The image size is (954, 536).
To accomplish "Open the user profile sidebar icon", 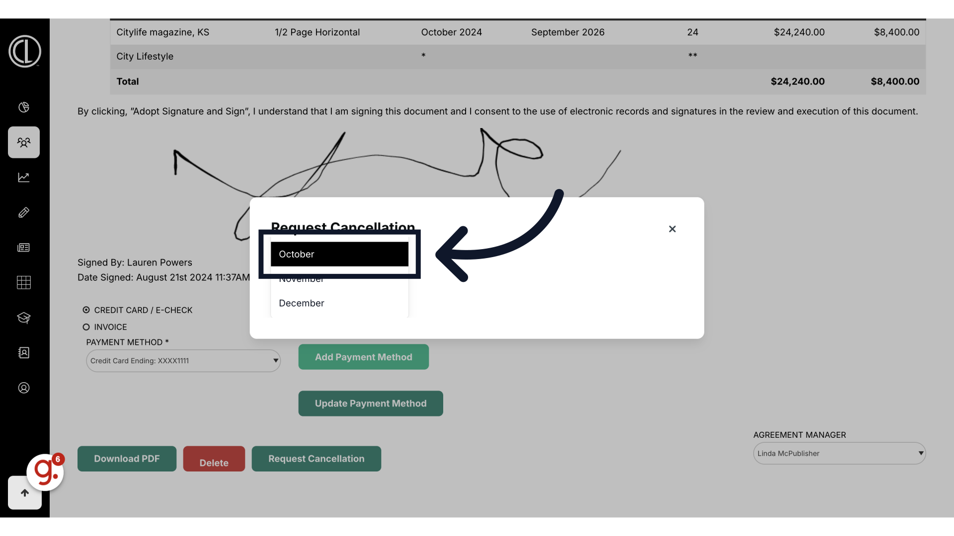I will tap(24, 388).
